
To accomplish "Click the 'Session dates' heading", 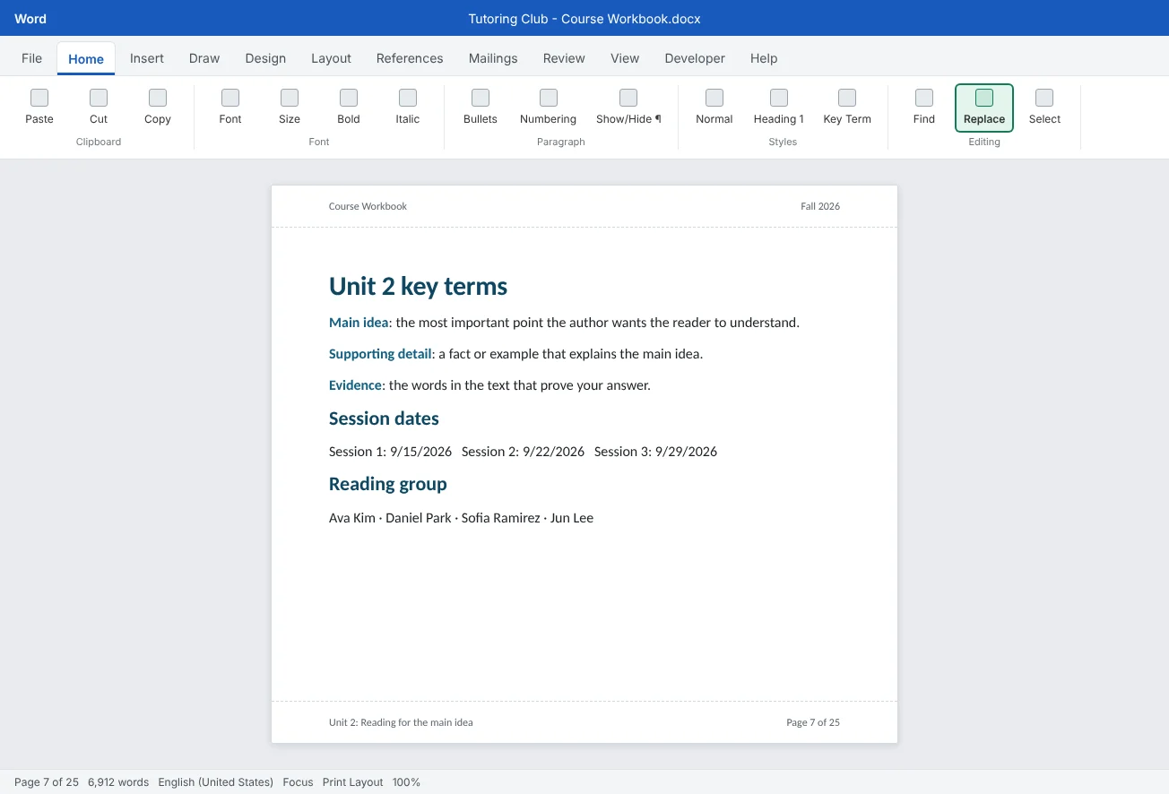I will pyautogui.click(x=384, y=419).
